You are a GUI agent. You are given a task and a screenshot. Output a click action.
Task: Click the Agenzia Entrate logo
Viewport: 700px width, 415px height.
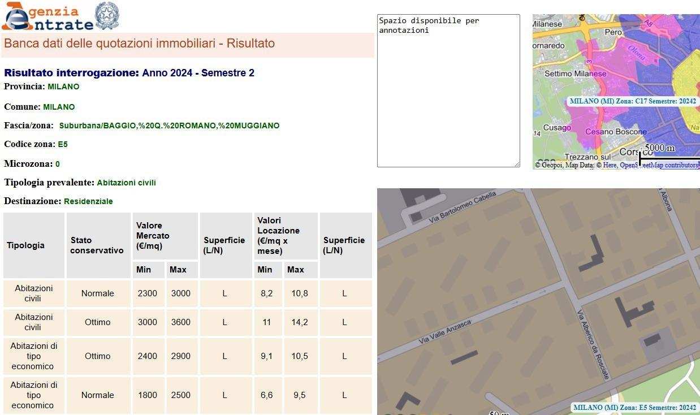tap(47, 17)
